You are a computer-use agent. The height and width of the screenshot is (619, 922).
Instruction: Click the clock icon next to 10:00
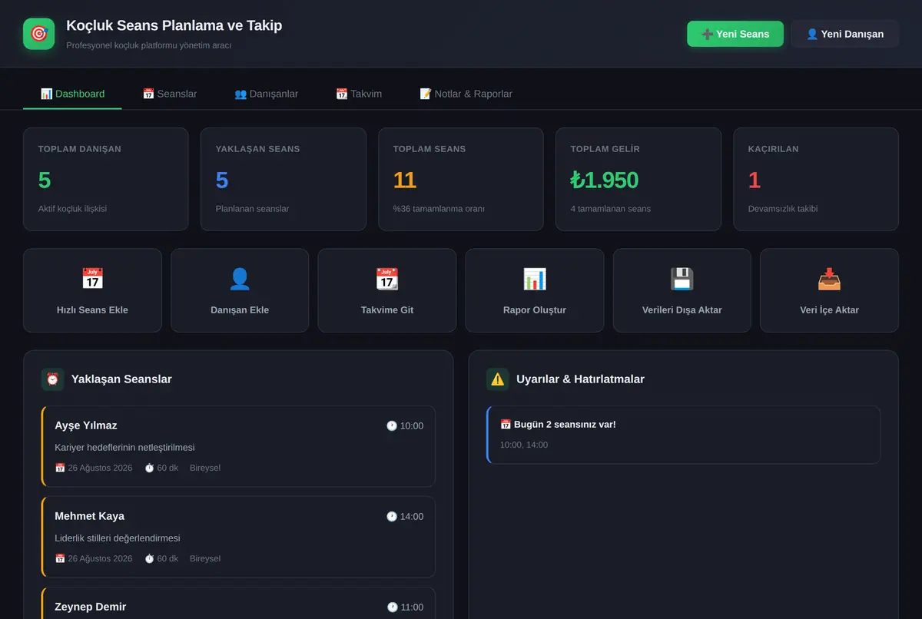coord(392,426)
